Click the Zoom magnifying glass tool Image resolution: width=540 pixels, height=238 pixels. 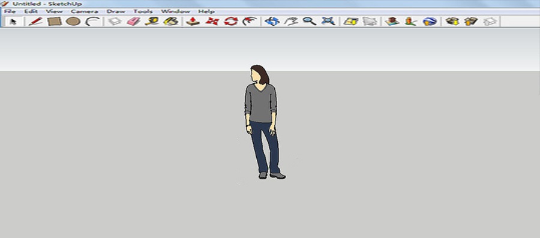pyautogui.click(x=309, y=22)
